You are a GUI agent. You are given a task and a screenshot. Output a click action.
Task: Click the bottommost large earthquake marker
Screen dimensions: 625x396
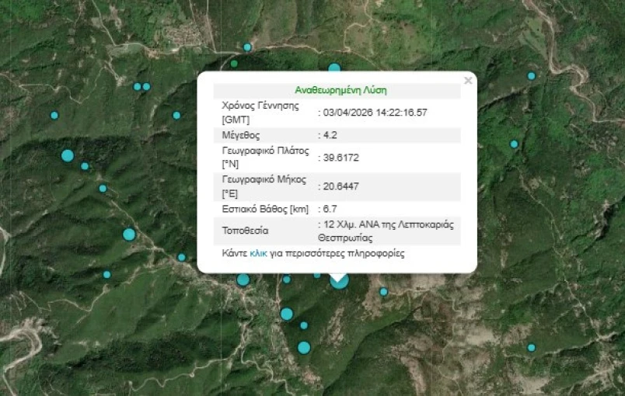pyautogui.click(x=304, y=347)
